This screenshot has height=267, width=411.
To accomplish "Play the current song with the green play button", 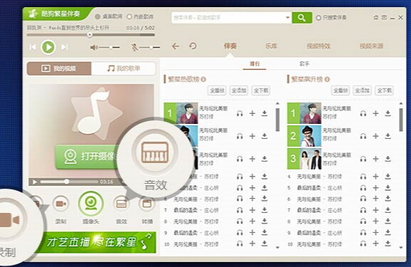I will click(x=48, y=47).
